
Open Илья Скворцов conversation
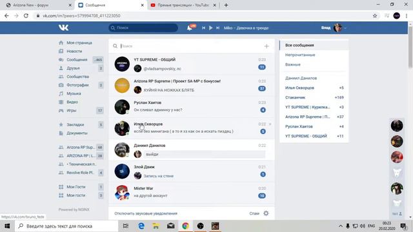(x=192, y=128)
